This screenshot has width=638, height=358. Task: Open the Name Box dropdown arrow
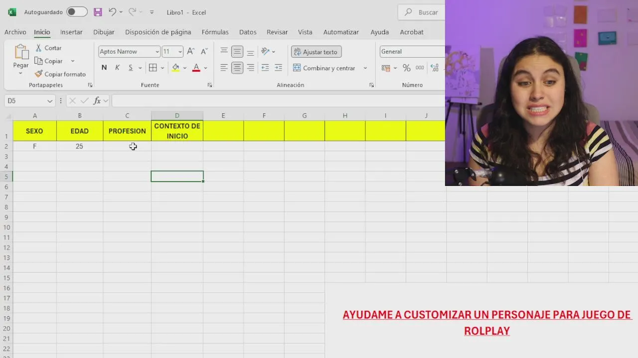(50, 101)
